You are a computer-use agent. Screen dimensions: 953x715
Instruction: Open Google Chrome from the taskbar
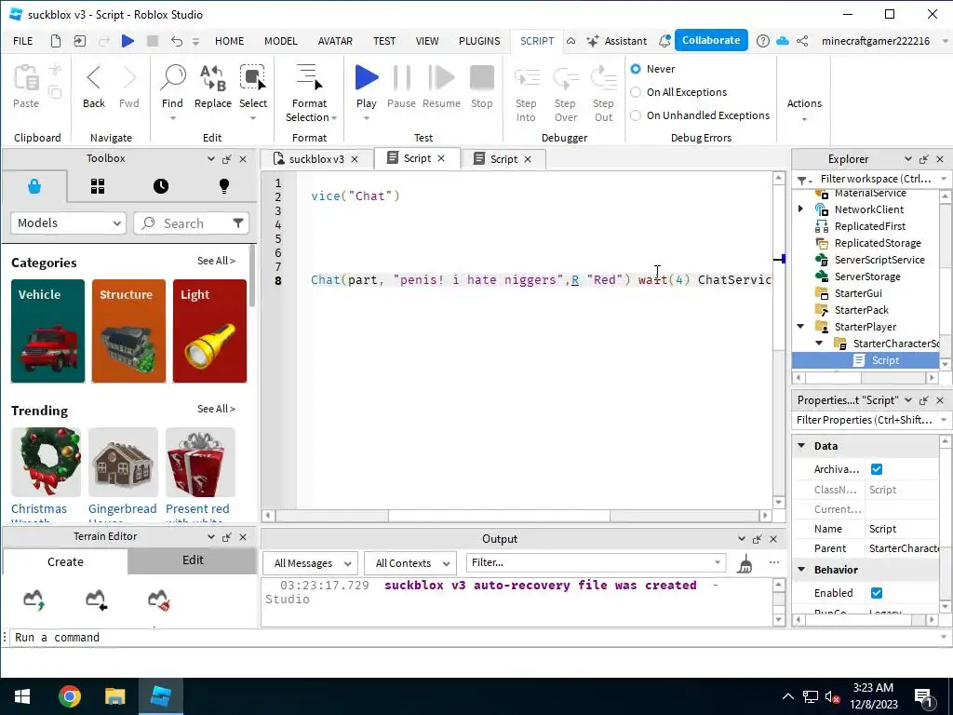click(70, 696)
